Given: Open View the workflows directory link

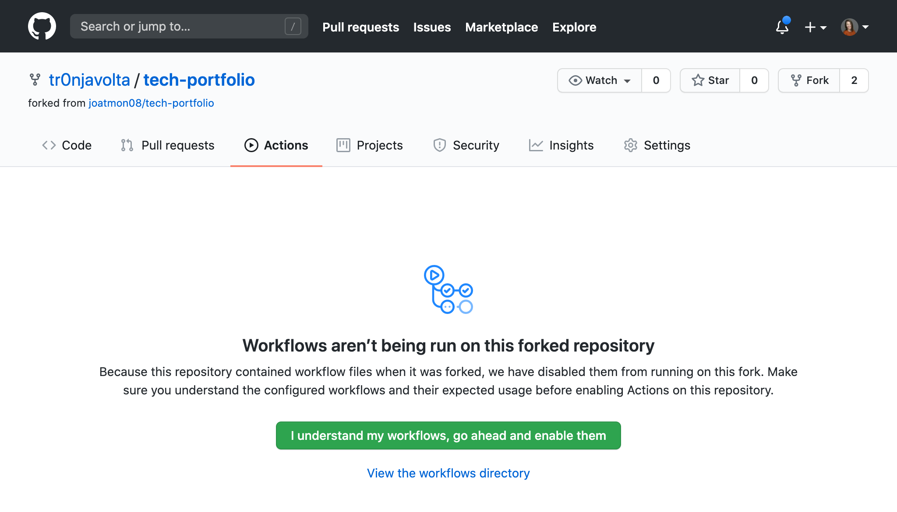Looking at the screenshot, I should click(448, 473).
